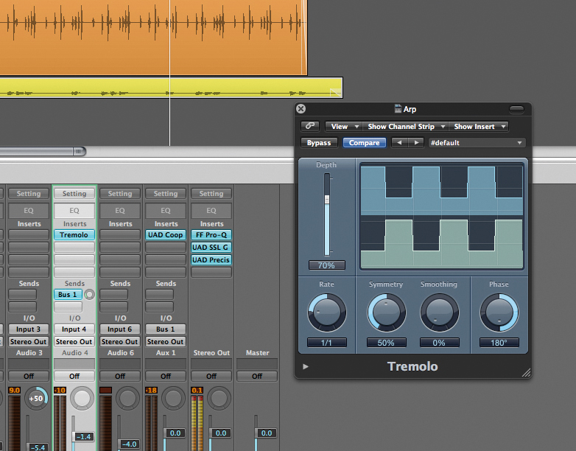
Task: Toggle the Compare button
Action: tap(364, 143)
